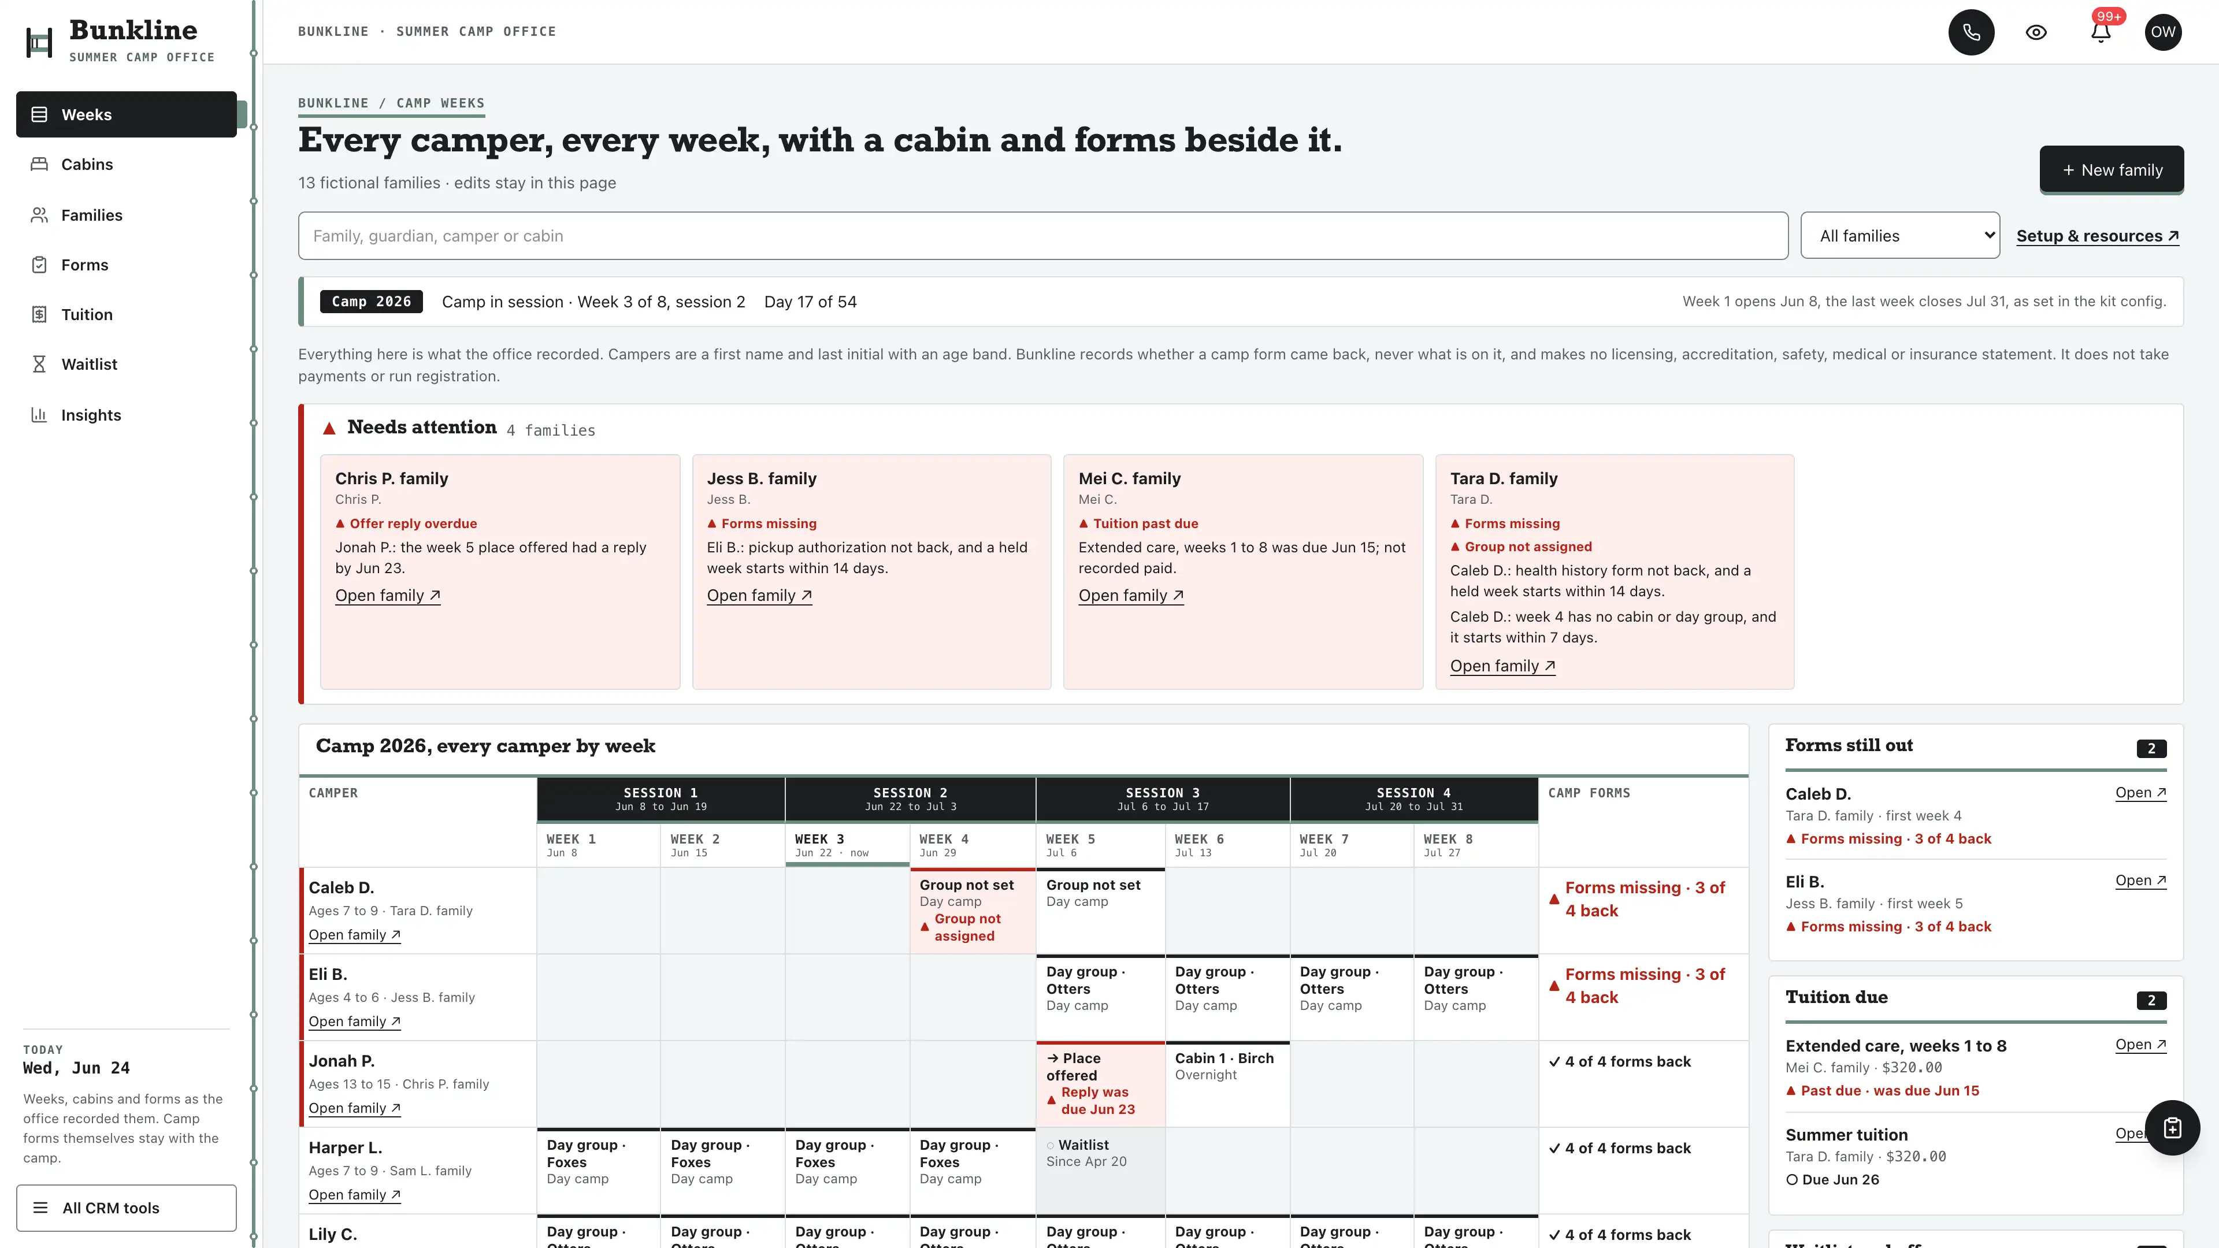
Task: Click Jonah P. Cabin 1 · Birch cell
Action: [1227, 1083]
